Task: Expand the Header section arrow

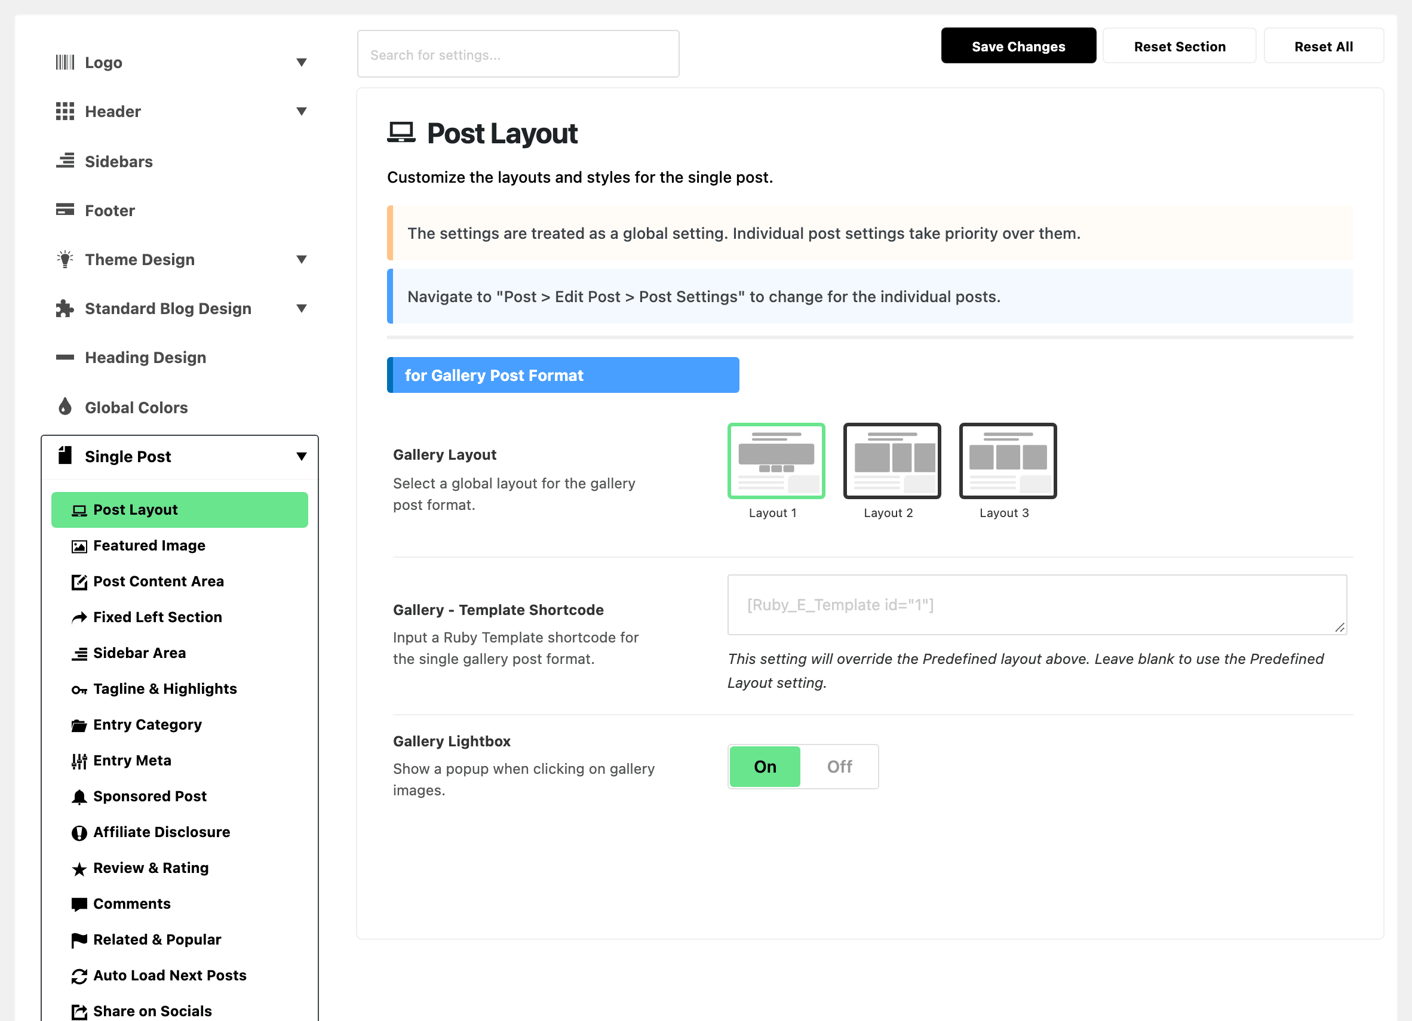Action: pyautogui.click(x=301, y=112)
